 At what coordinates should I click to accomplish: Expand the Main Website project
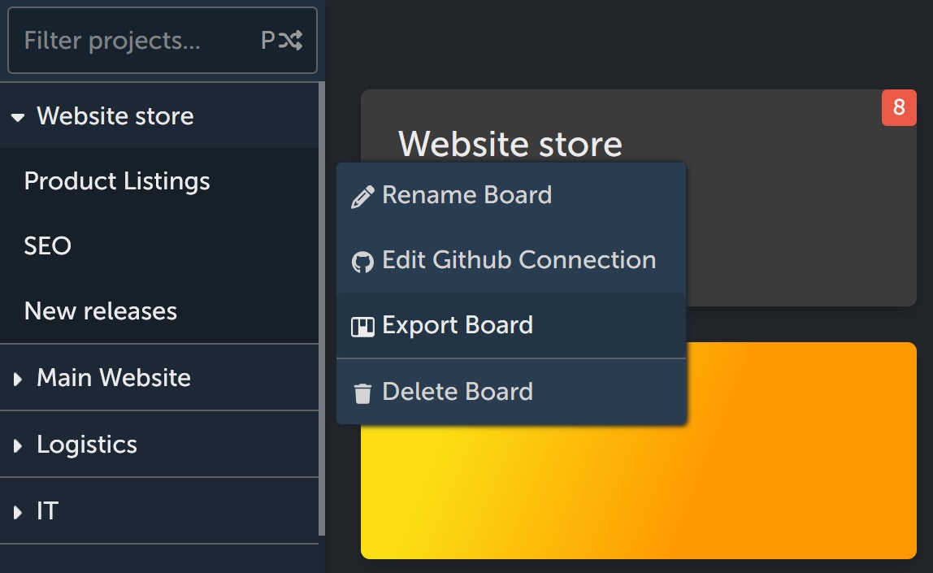(x=18, y=379)
